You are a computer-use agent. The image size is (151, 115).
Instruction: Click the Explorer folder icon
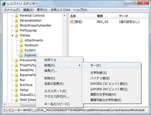[x=21, y=55]
